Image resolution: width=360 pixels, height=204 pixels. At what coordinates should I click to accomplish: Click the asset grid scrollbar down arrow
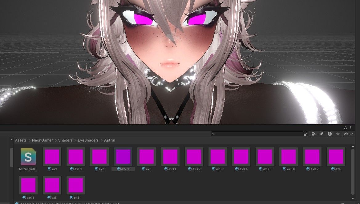point(353,198)
